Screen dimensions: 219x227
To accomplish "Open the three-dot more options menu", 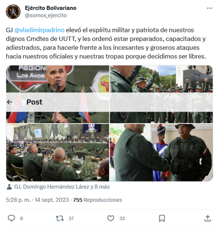I will point(210,8).
